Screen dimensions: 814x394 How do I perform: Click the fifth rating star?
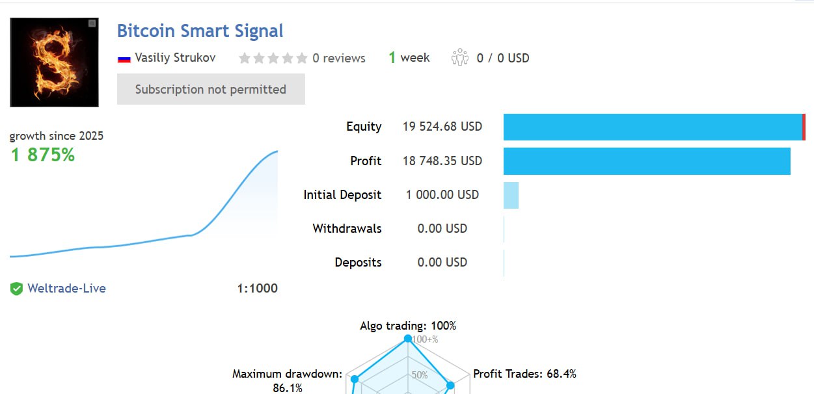click(x=302, y=59)
